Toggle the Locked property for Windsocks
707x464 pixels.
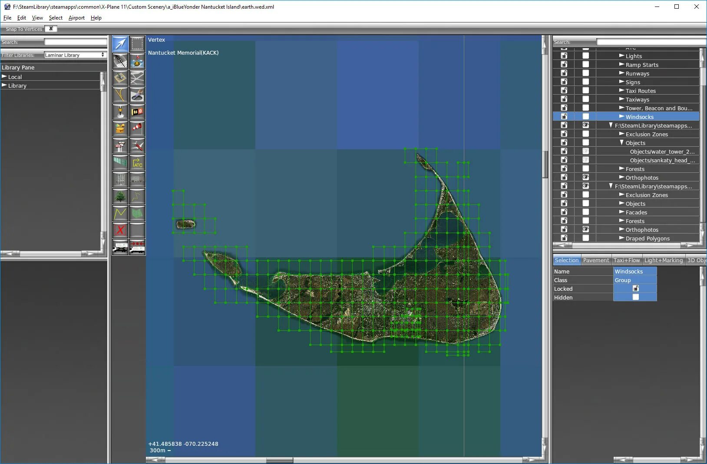636,288
